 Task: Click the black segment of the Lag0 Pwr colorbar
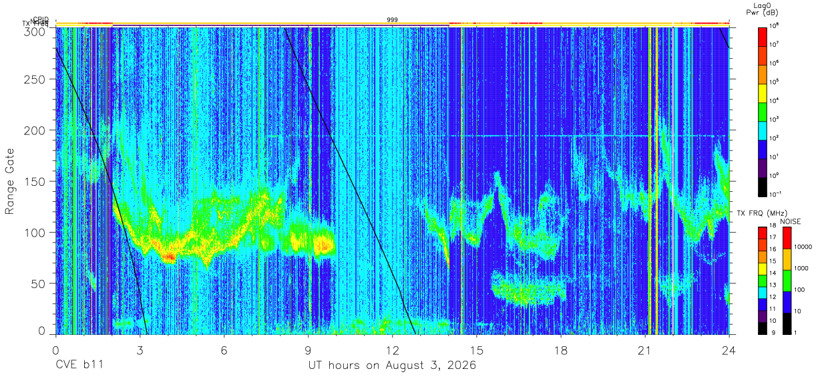(763, 186)
